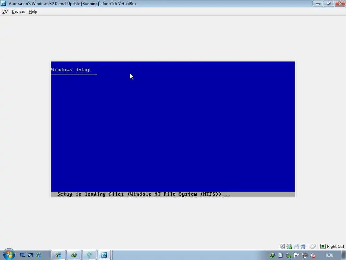346x260 pixels.
Task: Launch Internet Explorer from quick launch
Action: point(39,255)
